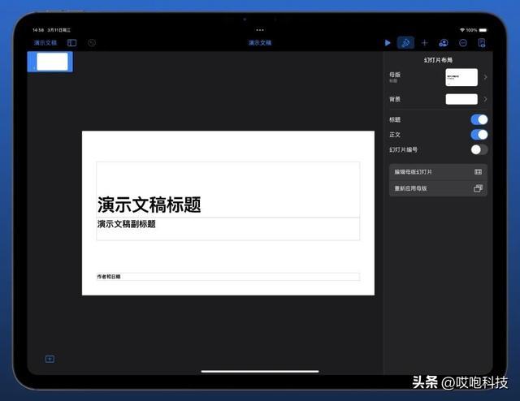Expand the 背景 row chevron
Image resolution: width=520 pixels, height=401 pixels.
(485, 99)
